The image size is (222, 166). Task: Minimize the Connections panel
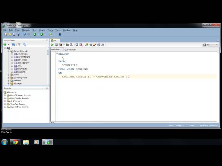[47, 40]
